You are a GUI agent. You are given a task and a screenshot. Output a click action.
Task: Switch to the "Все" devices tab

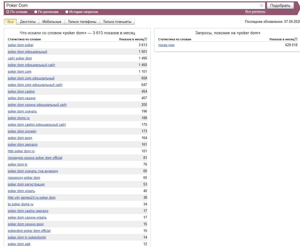point(10,22)
